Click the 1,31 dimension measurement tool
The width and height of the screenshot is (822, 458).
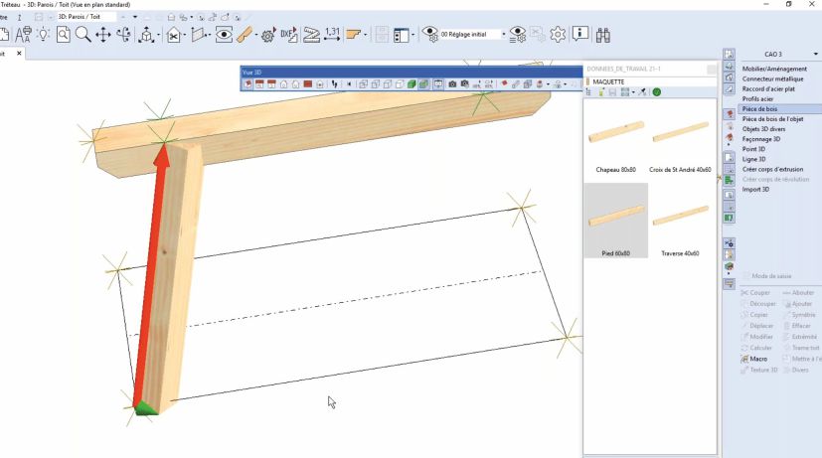[332, 34]
